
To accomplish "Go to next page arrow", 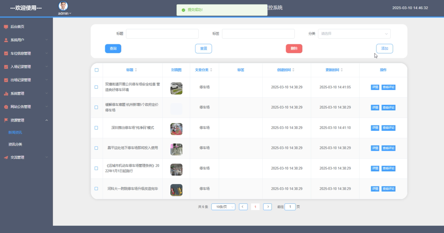I will [x=268, y=207].
